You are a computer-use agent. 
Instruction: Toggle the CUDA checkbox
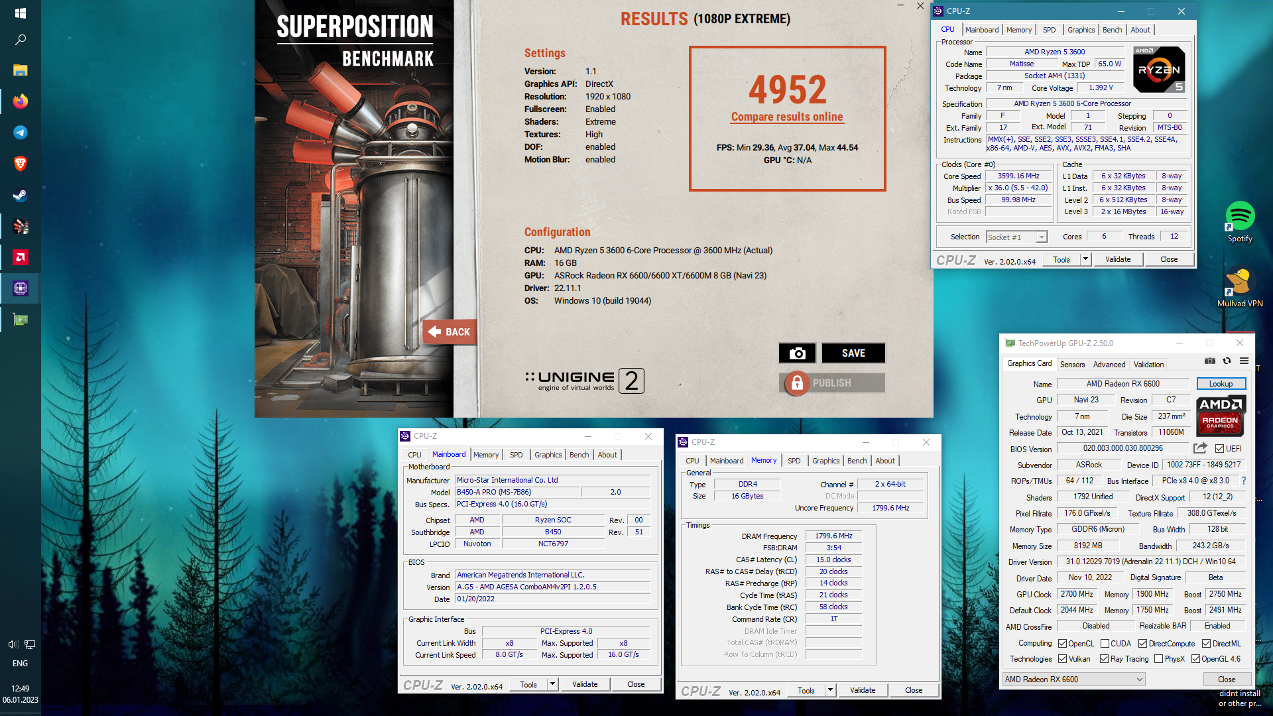coord(1105,644)
